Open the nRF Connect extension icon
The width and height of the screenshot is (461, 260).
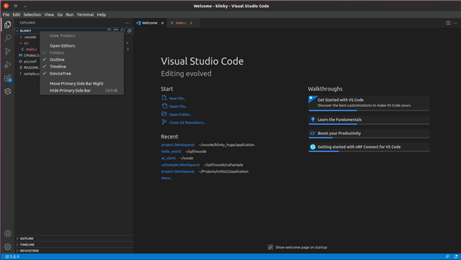(8, 91)
